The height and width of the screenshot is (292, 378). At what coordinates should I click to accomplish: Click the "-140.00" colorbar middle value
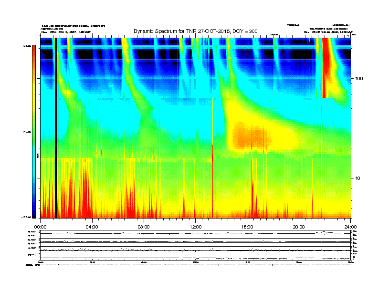(x=26, y=132)
